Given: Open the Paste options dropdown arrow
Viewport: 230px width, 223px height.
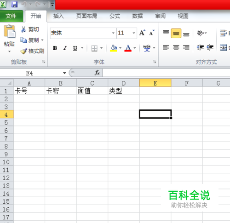Looking at the screenshot, I should pos(9,51).
